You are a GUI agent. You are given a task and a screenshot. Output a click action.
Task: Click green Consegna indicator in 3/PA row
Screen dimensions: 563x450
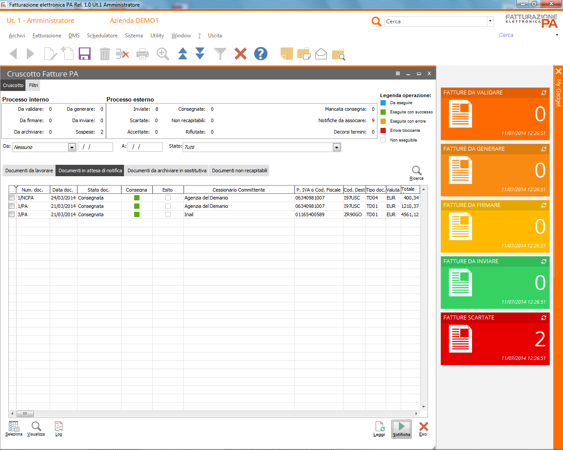coord(137,214)
